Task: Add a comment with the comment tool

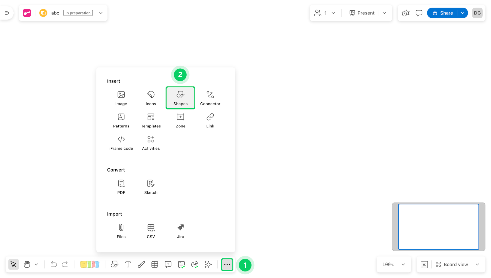Action: pos(168,264)
